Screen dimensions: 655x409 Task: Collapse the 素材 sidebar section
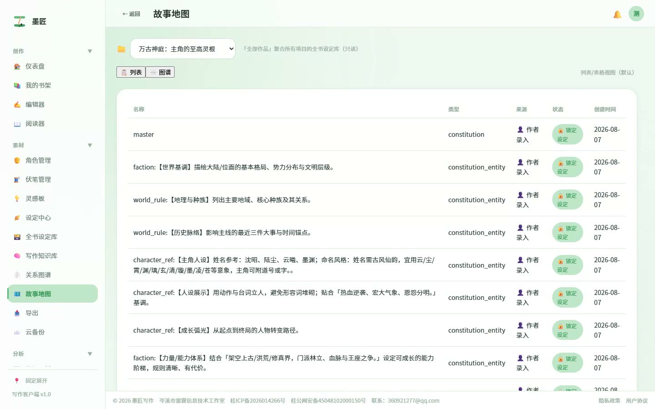[90, 145]
